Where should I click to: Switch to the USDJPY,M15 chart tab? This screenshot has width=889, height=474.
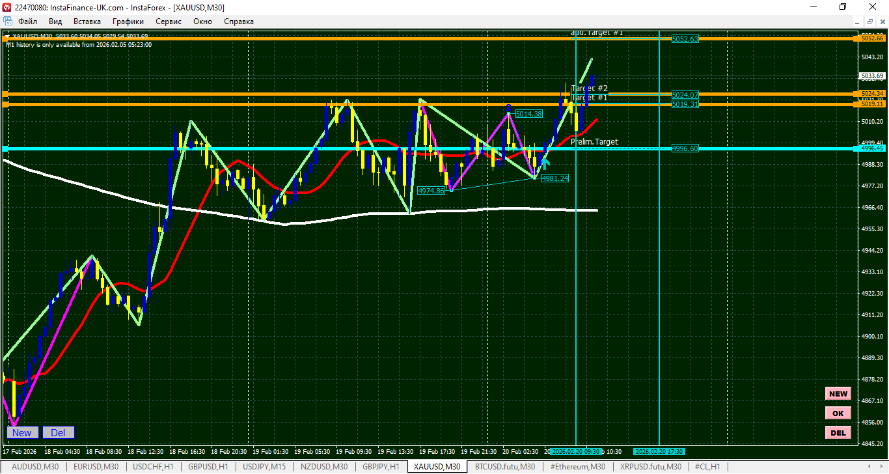click(264, 467)
